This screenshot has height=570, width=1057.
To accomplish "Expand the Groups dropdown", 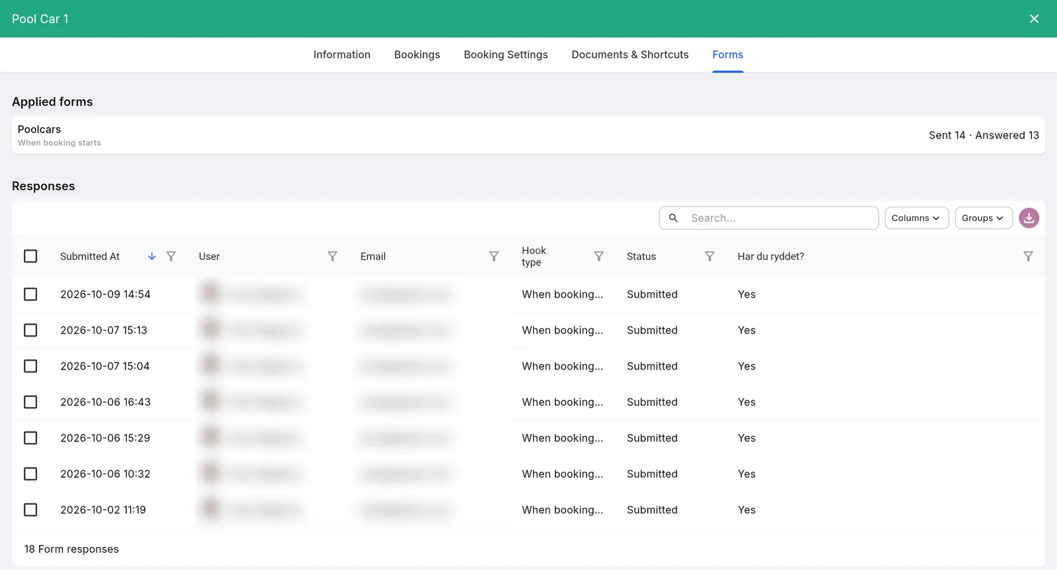I will point(984,218).
